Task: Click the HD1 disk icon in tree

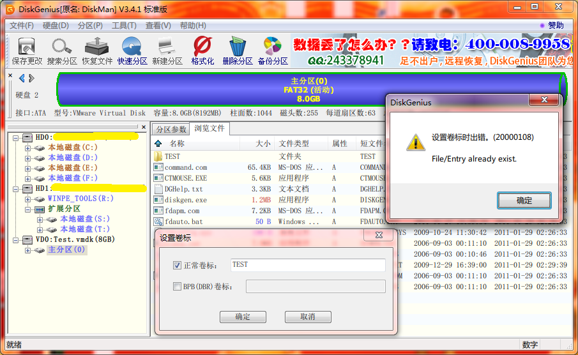Action: coord(27,189)
